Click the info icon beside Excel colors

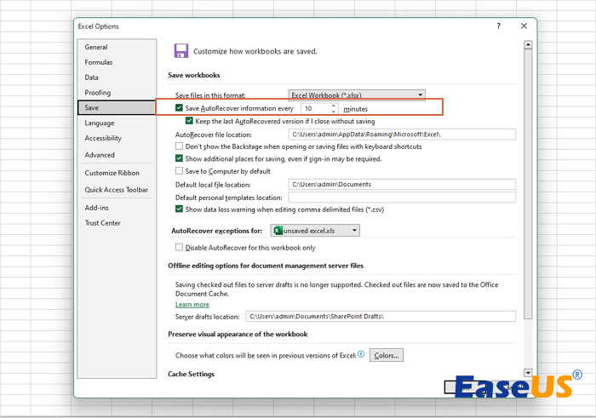click(361, 354)
